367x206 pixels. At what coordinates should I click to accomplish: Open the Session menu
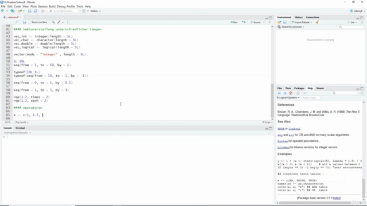(42, 6)
